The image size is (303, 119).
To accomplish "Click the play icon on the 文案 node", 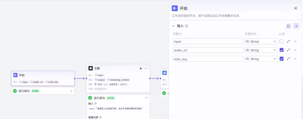I will (x=141, y=69).
